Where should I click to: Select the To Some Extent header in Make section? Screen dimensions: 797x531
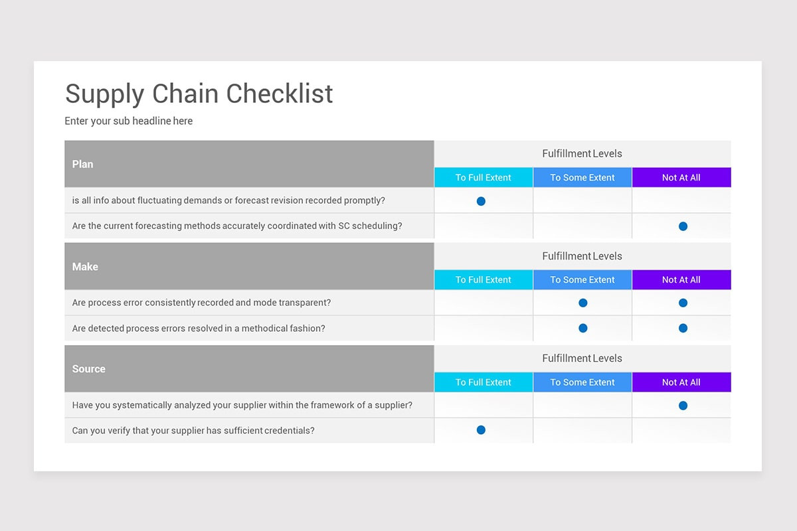[582, 279]
